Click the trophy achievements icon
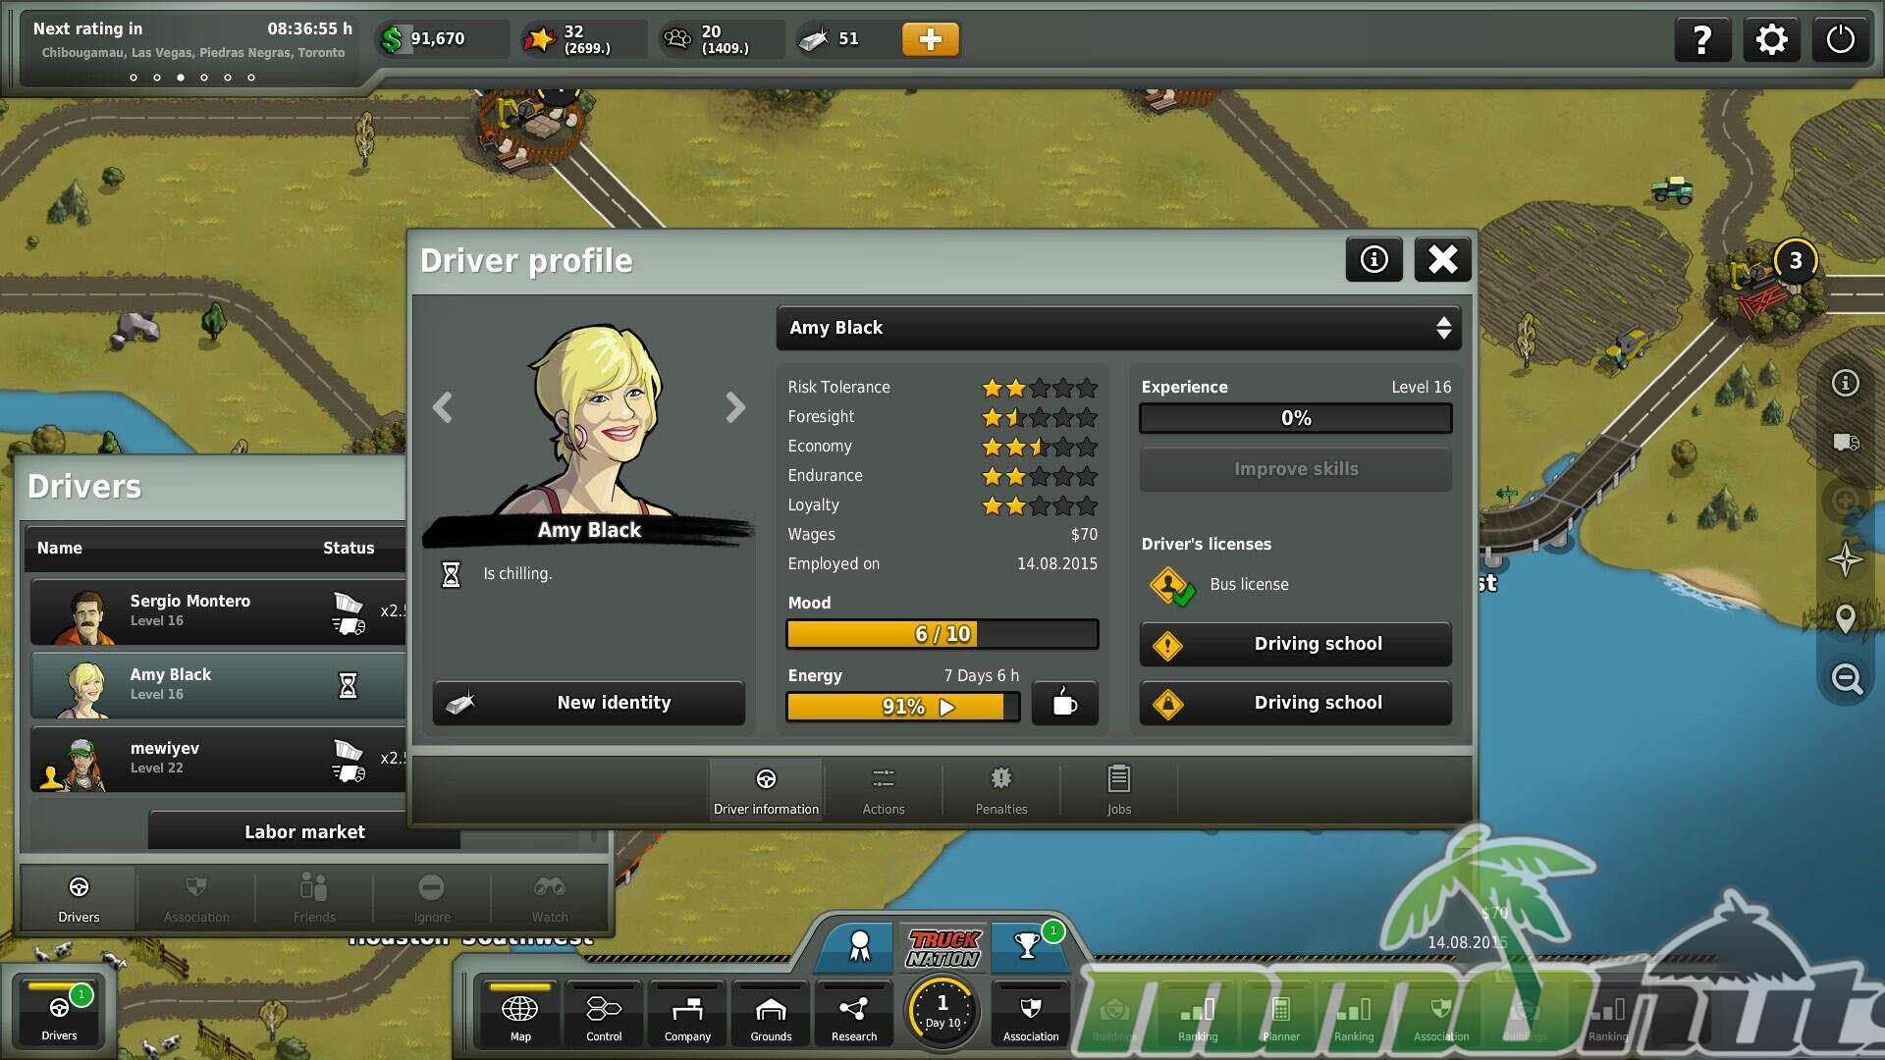Viewport: 1885px width, 1060px height. 1028,944
